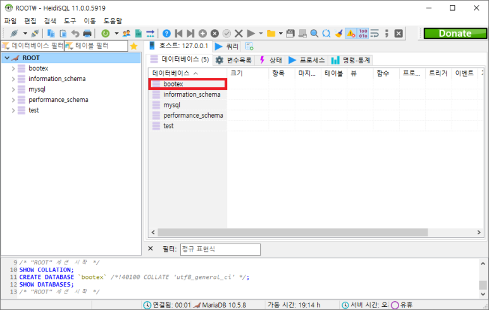Click the Run query play icon
Viewport: 489px width, 310px height.
click(x=251, y=34)
